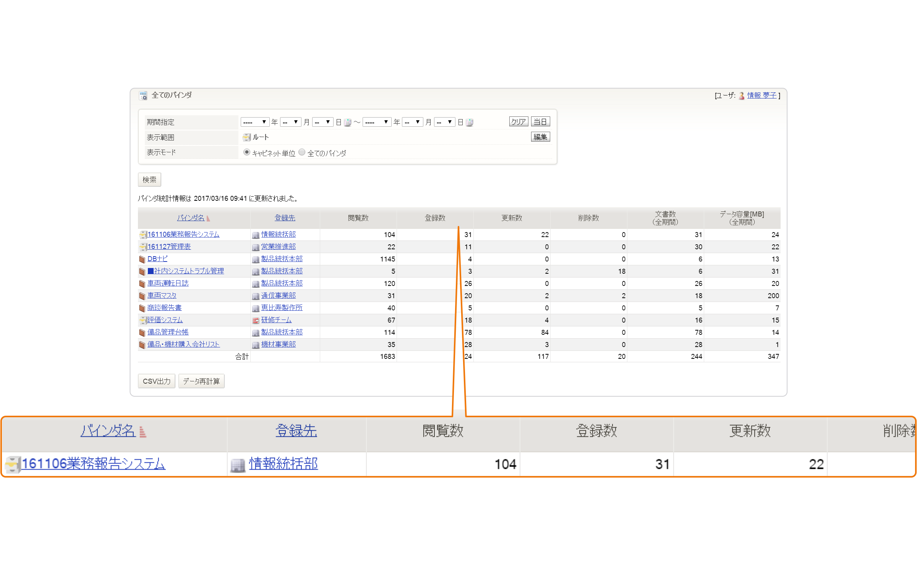
Task: Open the DBナビ binder
Action: tap(157, 259)
